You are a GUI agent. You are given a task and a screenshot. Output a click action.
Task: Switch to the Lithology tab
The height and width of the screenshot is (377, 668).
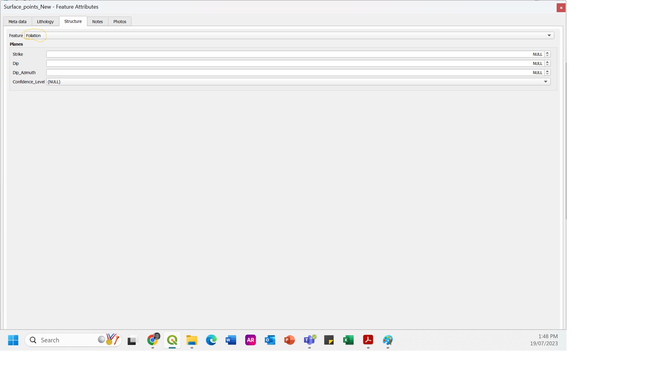tap(45, 21)
